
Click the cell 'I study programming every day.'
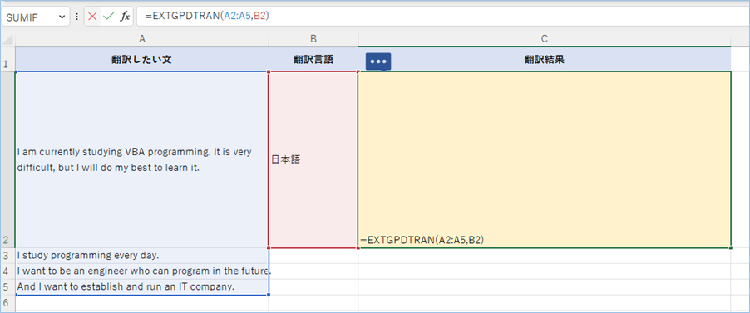coord(141,256)
